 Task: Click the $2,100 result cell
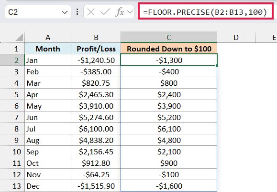click(169, 152)
